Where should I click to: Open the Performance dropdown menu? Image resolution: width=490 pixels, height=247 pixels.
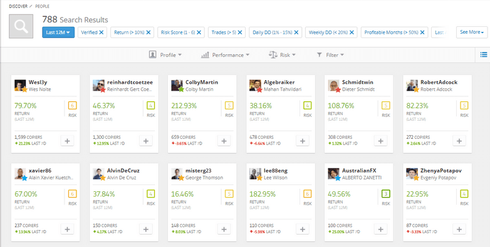(226, 55)
